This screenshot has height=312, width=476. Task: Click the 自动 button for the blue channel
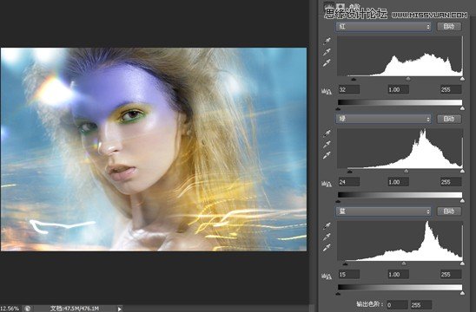[x=449, y=211]
